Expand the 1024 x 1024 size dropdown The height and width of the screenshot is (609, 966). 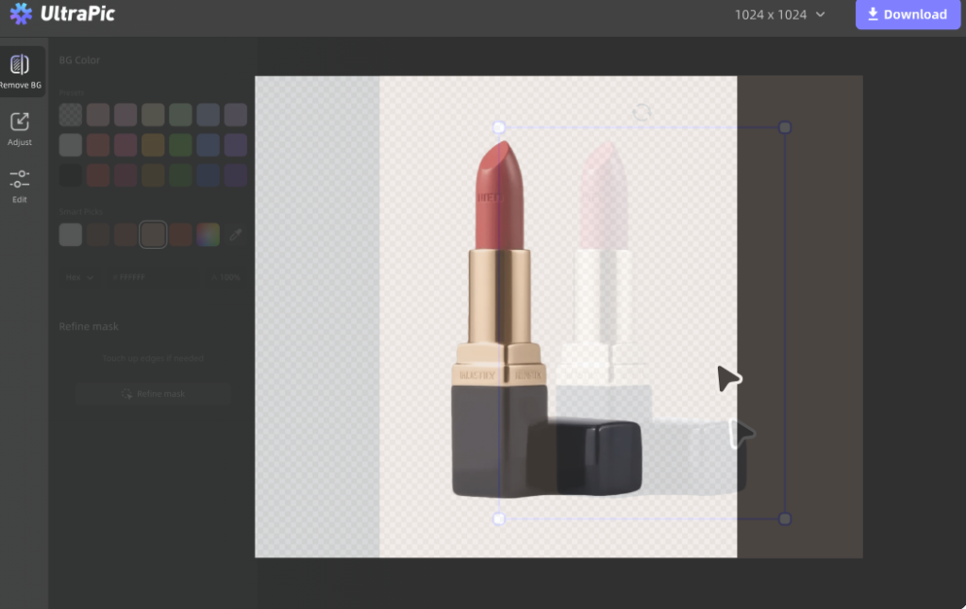pos(779,14)
